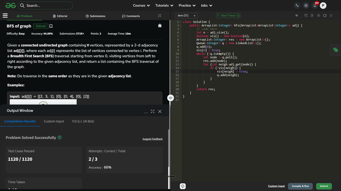The image size is (341, 191).
Task: Expand the Output Window to fullscreen
Action: click(153, 111)
